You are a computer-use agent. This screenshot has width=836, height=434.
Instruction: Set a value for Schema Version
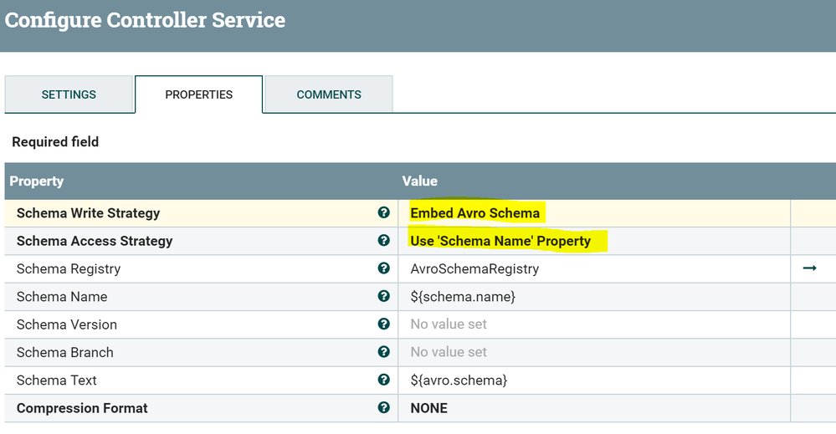pos(449,324)
